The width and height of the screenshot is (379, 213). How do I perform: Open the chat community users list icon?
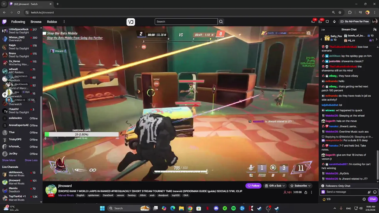click(375, 30)
